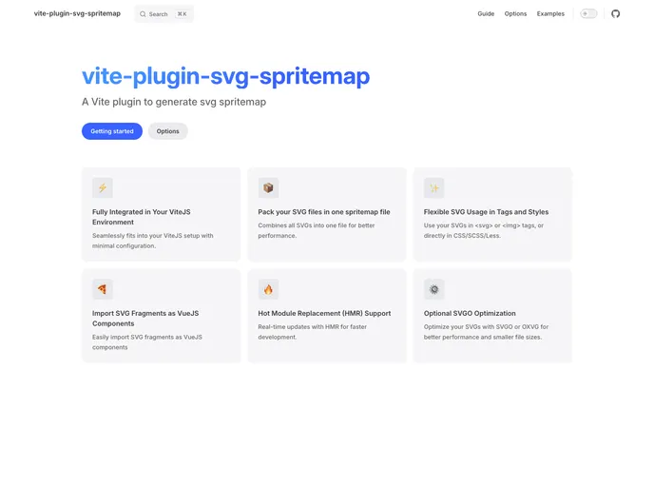Click the lightning bolt feature icon

(103, 187)
